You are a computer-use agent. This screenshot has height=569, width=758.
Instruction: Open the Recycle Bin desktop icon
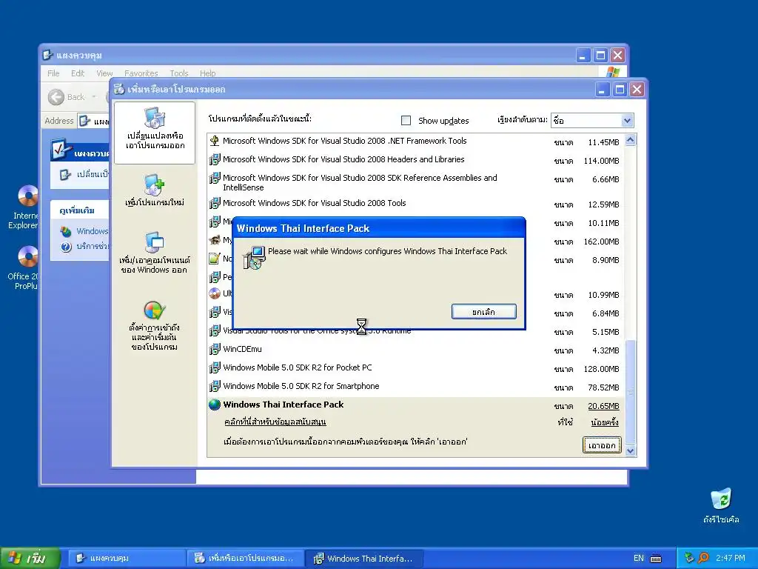[721, 499]
